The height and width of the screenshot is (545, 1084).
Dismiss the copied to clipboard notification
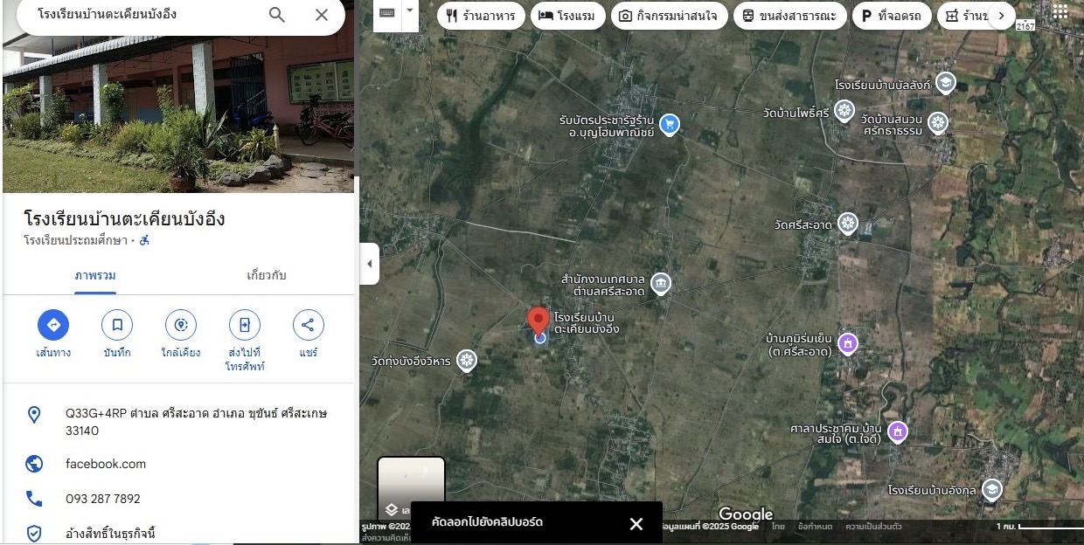[636, 523]
